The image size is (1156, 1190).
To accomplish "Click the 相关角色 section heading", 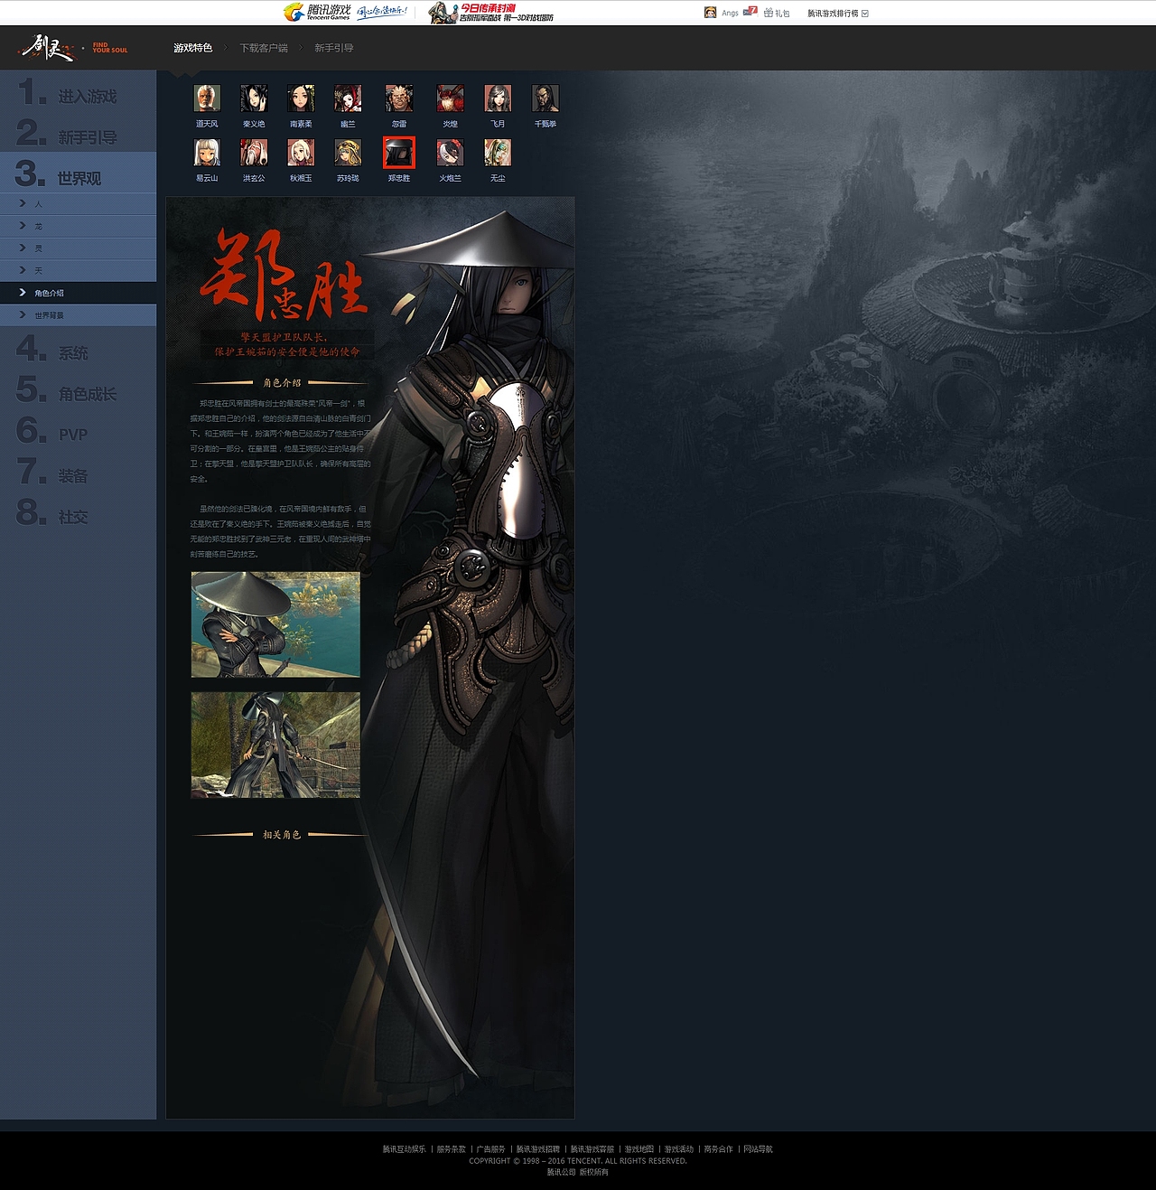I will coord(282,835).
